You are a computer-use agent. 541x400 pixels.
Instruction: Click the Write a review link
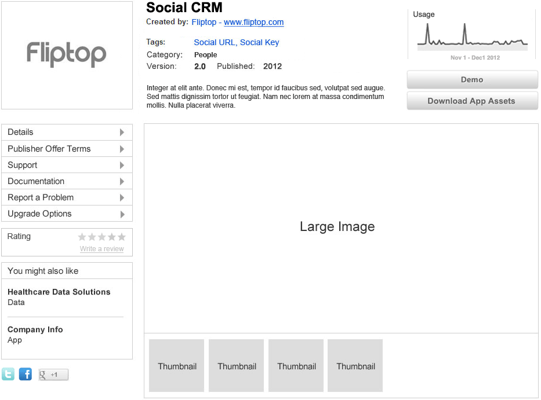pyautogui.click(x=102, y=249)
